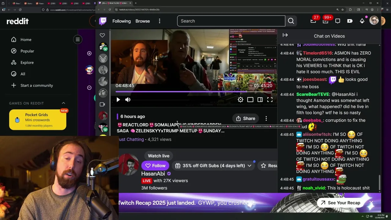Open the Just Chatting category link
Viewport: 391px width, 220px height.
pyautogui.click(x=131, y=139)
